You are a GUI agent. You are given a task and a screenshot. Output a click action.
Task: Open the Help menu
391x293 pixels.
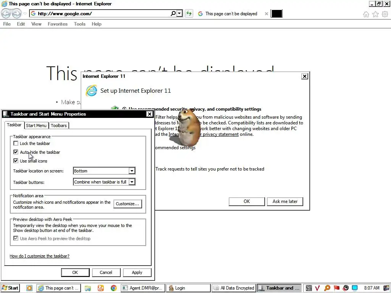pyautogui.click(x=97, y=24)
